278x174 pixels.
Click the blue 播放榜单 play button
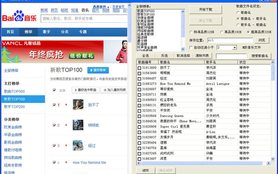[x=98, y=70]
